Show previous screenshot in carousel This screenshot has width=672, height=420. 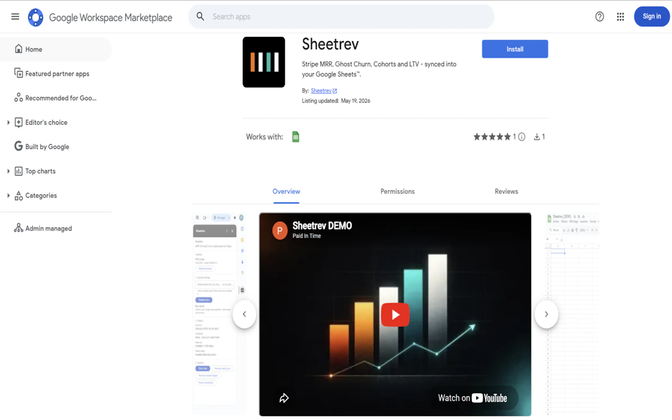pyautogui.click(x=244, y=314)
